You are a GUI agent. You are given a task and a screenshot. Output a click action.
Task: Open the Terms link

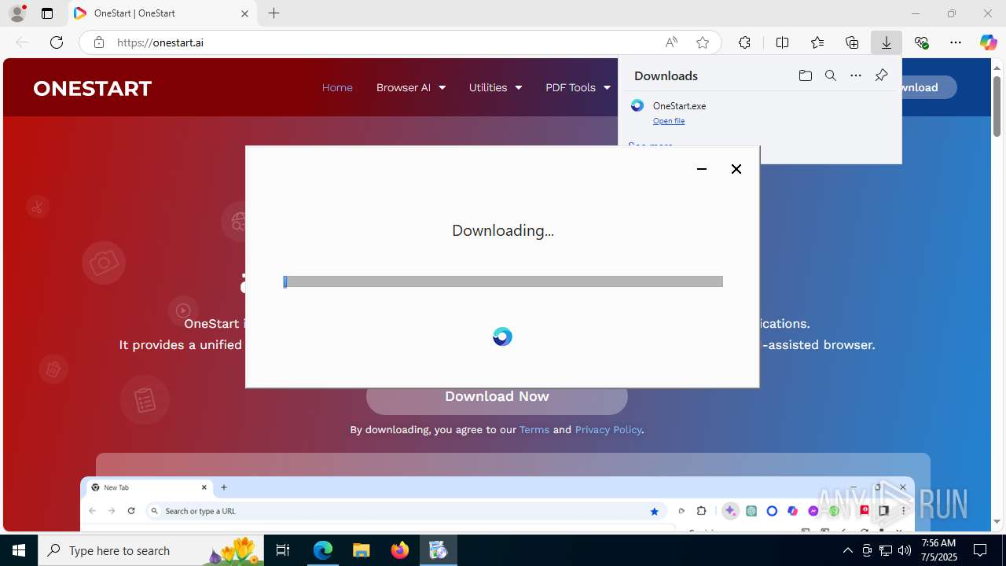tap(534, 430)
